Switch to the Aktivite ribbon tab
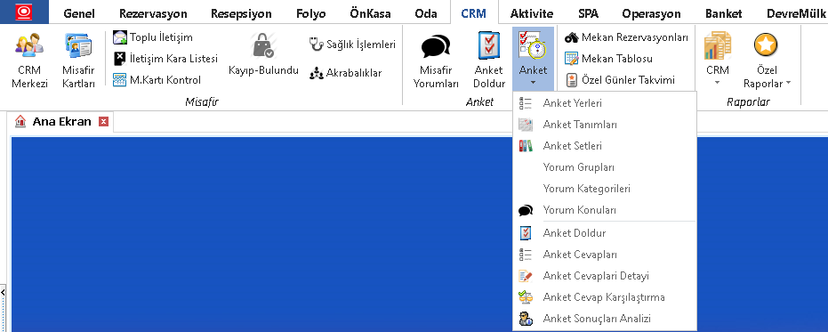Screen dimensions: 828x332 click(532, 13)
